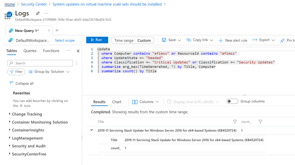This screenshot has width=295, height=165.
Task: Run the query
Action: [97, 40]
